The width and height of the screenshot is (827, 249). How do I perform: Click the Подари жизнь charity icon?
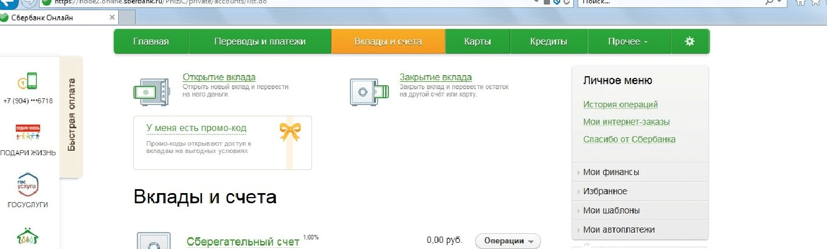point(27,133)
